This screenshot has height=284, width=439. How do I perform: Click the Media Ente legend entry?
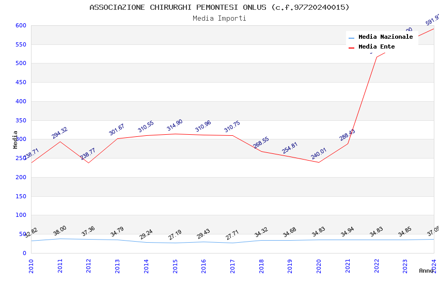tap(372, 46)
